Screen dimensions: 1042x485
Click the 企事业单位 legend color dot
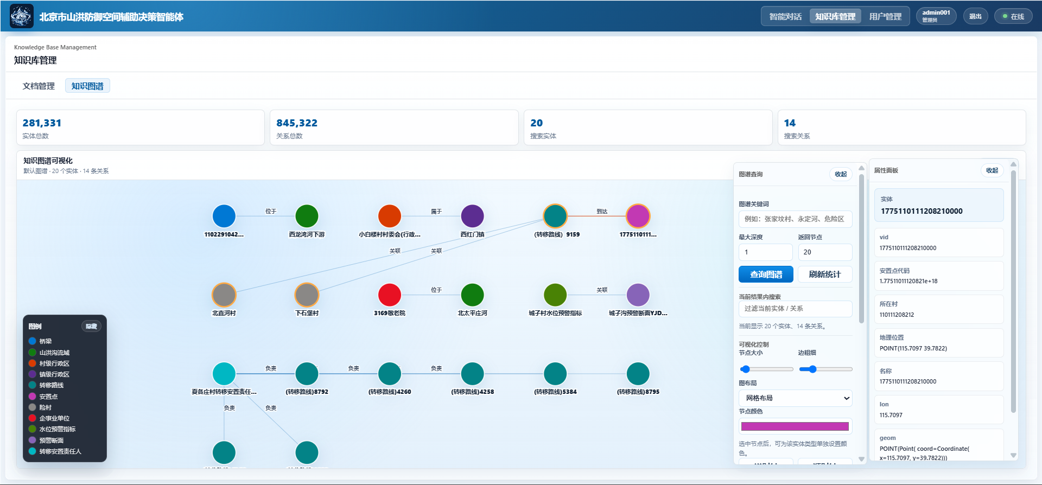(33, 418)
